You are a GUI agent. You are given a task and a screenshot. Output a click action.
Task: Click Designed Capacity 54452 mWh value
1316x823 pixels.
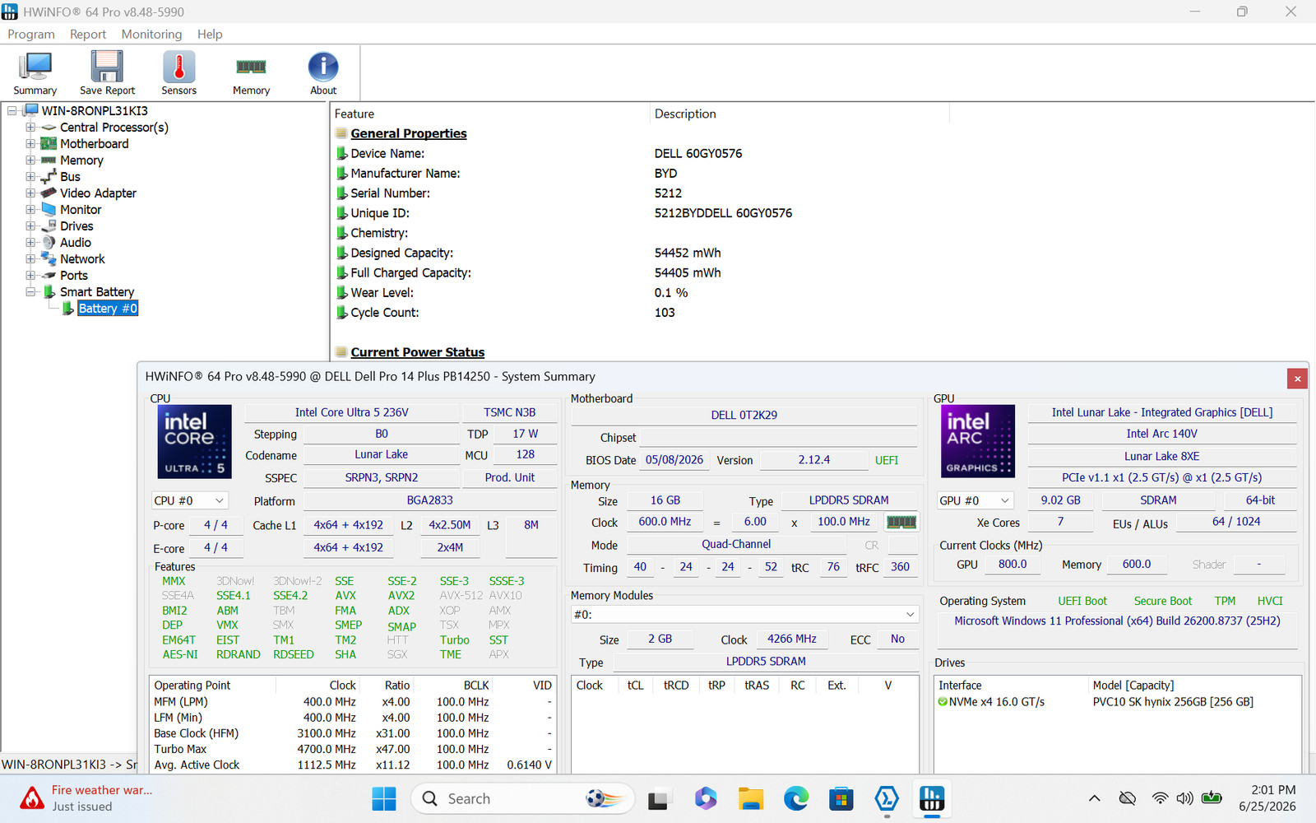click(x=688, y=253)
